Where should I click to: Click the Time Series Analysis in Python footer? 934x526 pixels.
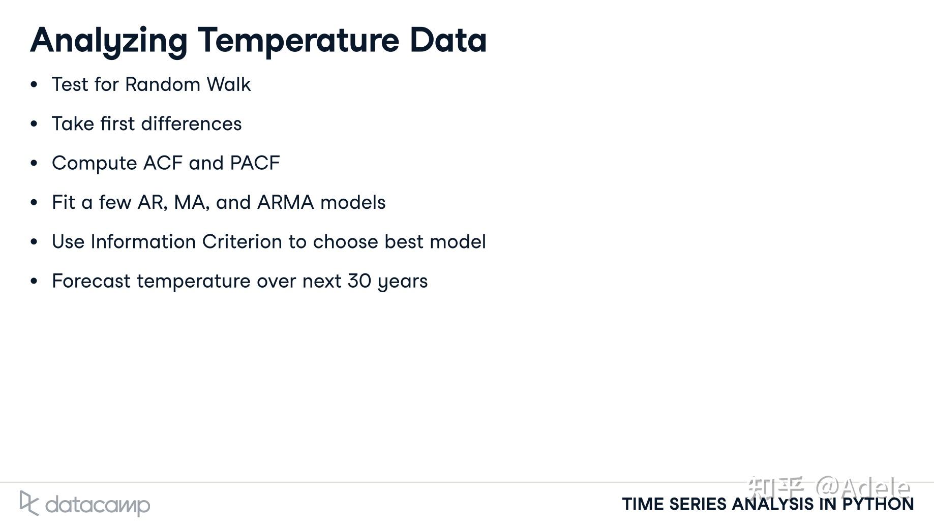pyautogui.click(x=768, y=504)
